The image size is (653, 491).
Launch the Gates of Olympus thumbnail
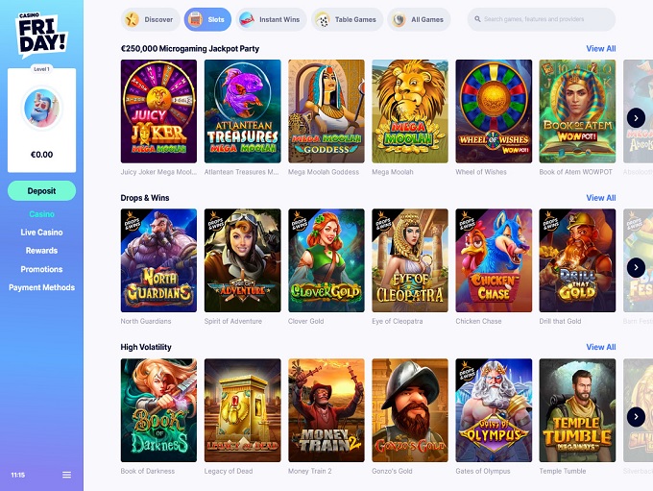494,410
